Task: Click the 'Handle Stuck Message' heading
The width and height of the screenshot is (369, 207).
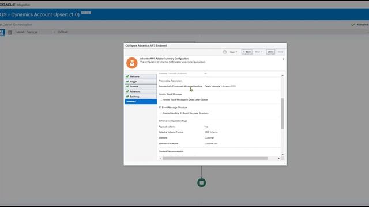Action: coord(170,94)
